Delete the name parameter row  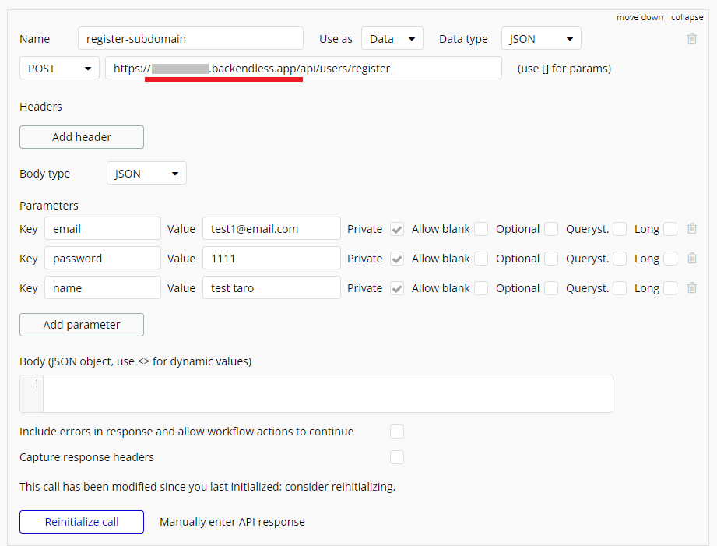[x=692, y=288]
